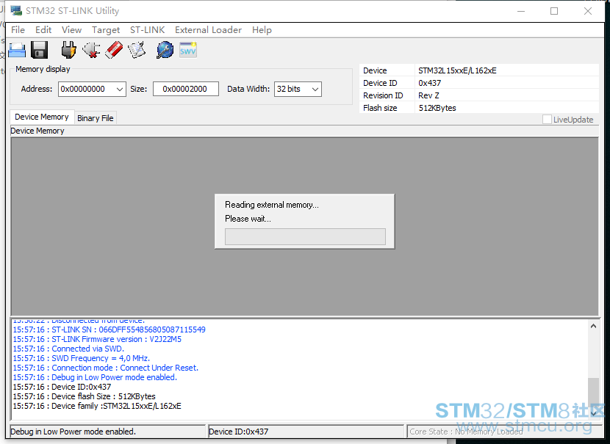Image resolution: width=610 pixels, height=444 pixels.
Task: Click the ST-LINK firmware update globe icon
Action: pos(165,50)
